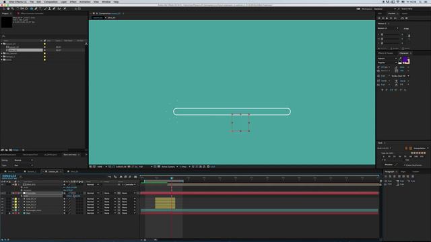Open the viewer resolution Full dropdown

point(145,167)
